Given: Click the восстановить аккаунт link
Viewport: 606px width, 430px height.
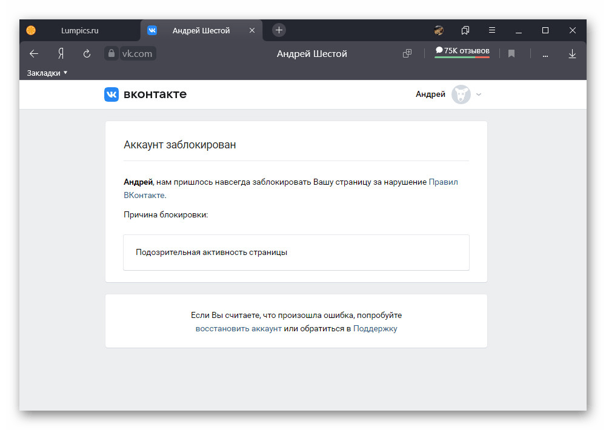Looking at the screenshot, I should tap(238, 328).
